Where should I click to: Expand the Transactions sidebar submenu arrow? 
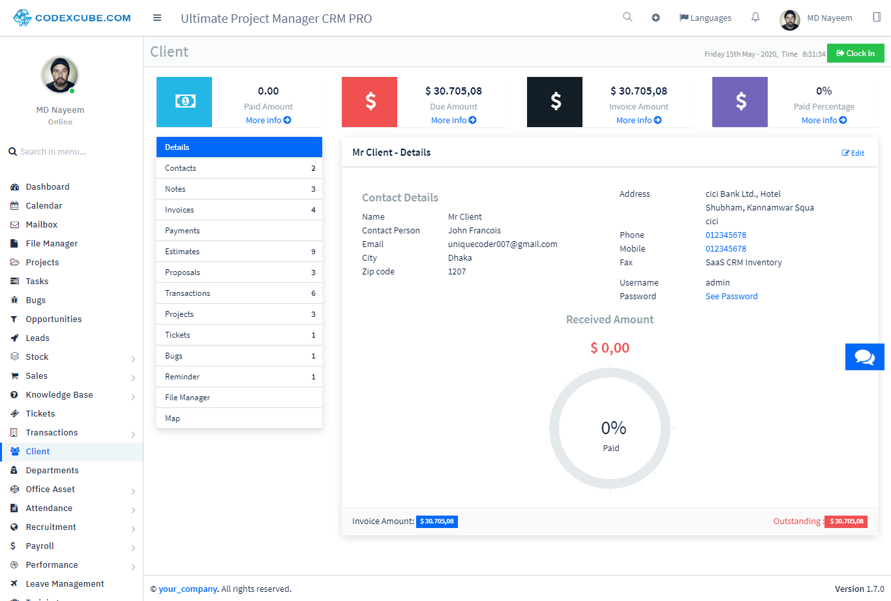point(133,435)
